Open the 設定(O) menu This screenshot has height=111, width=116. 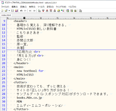coord(50,7)
